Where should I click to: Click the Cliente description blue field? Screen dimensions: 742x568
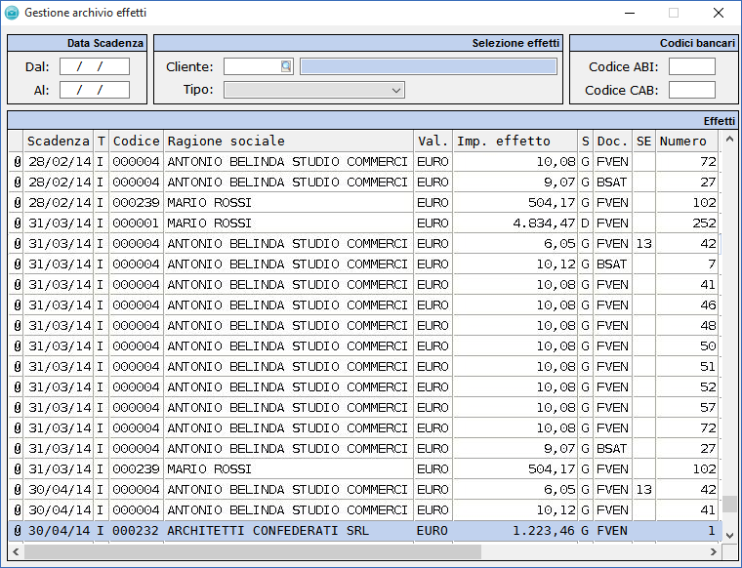click(x=429, y=66)
